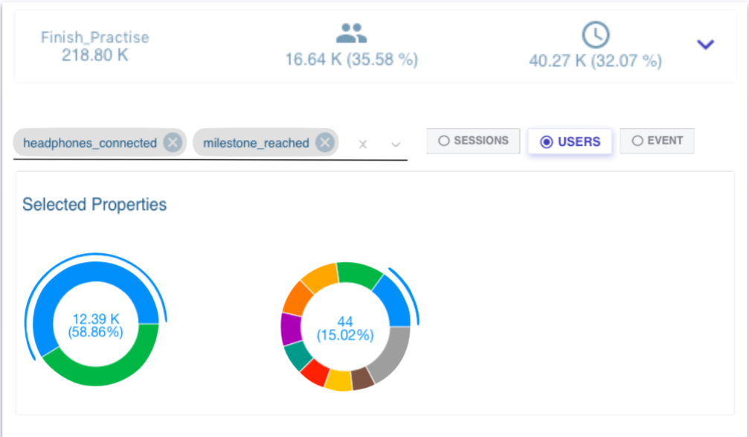Clear all selected properties with the X
Image resolution: width=749 pixels, height=437 pixels.
tap(363, 144)
